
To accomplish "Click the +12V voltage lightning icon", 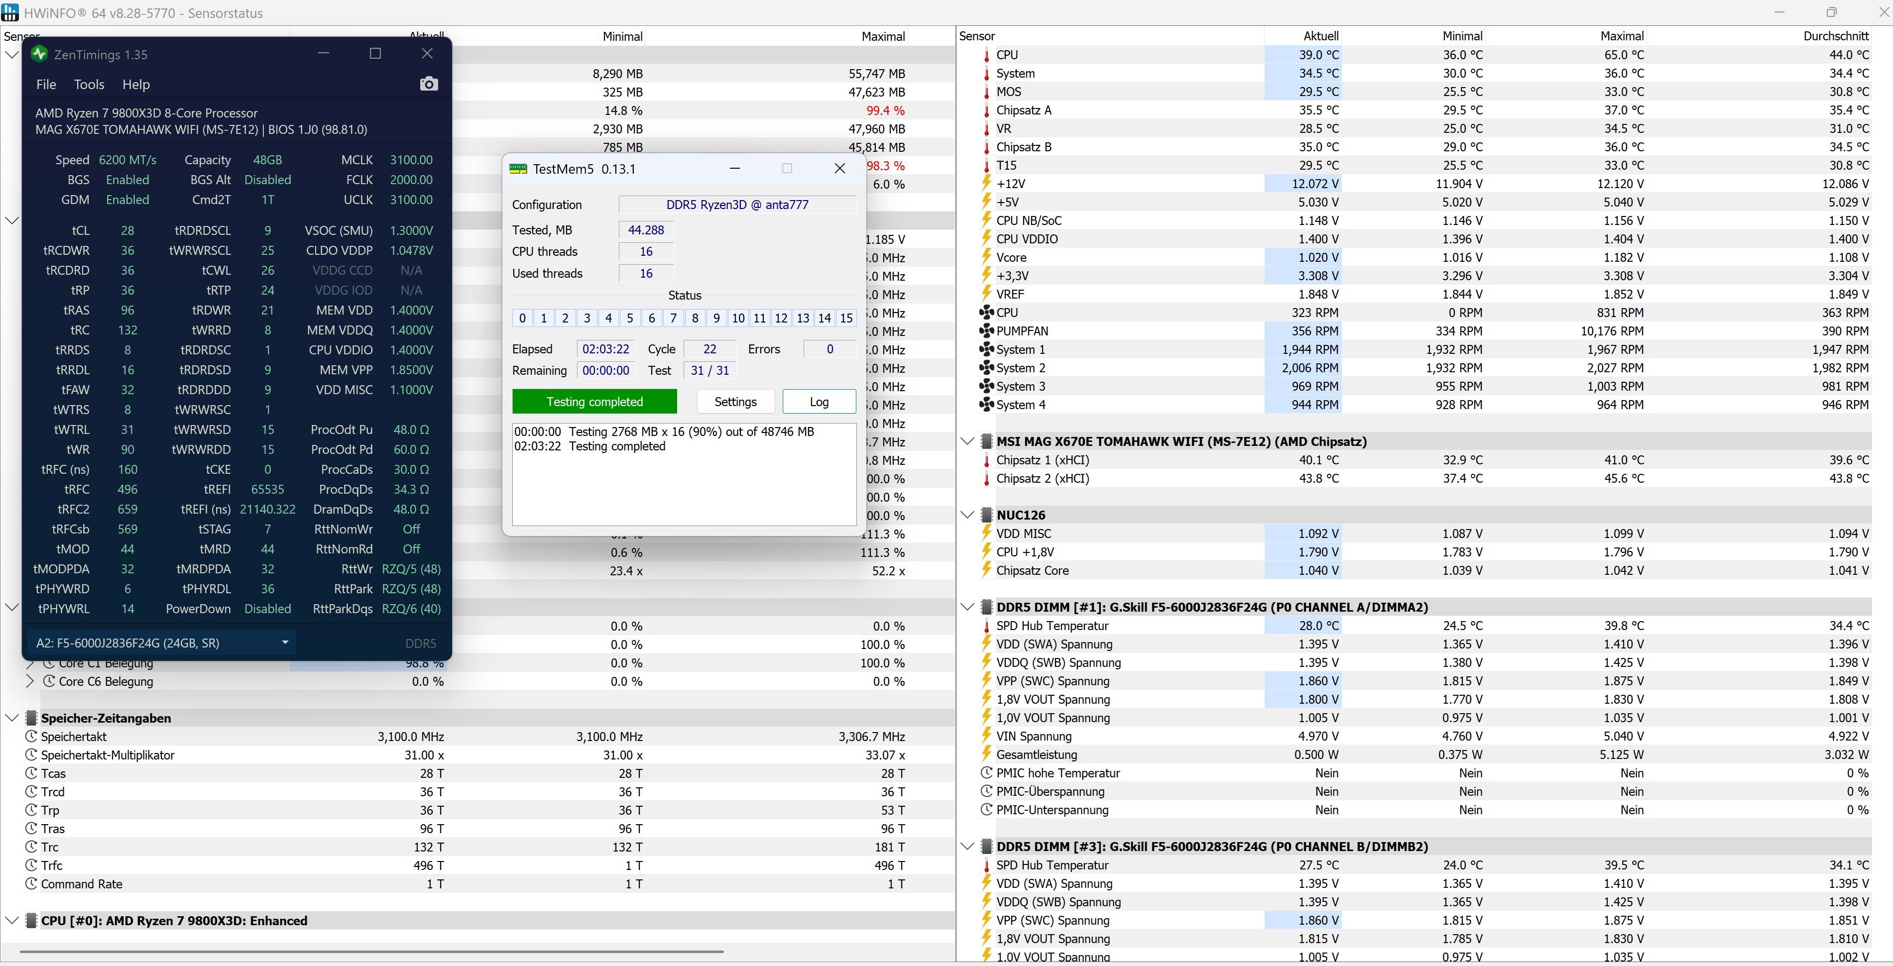I will pyautogui.click(x=986, y=184).
